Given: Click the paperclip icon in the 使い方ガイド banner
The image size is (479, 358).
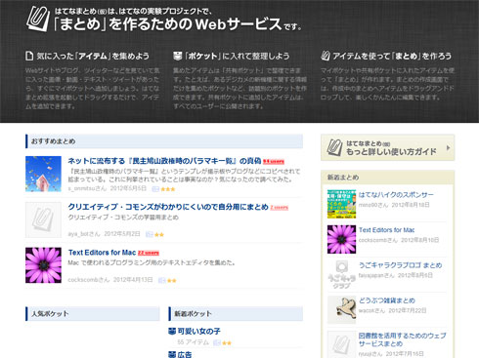Looking at the screenshot, I should click(x=334, y=147).
